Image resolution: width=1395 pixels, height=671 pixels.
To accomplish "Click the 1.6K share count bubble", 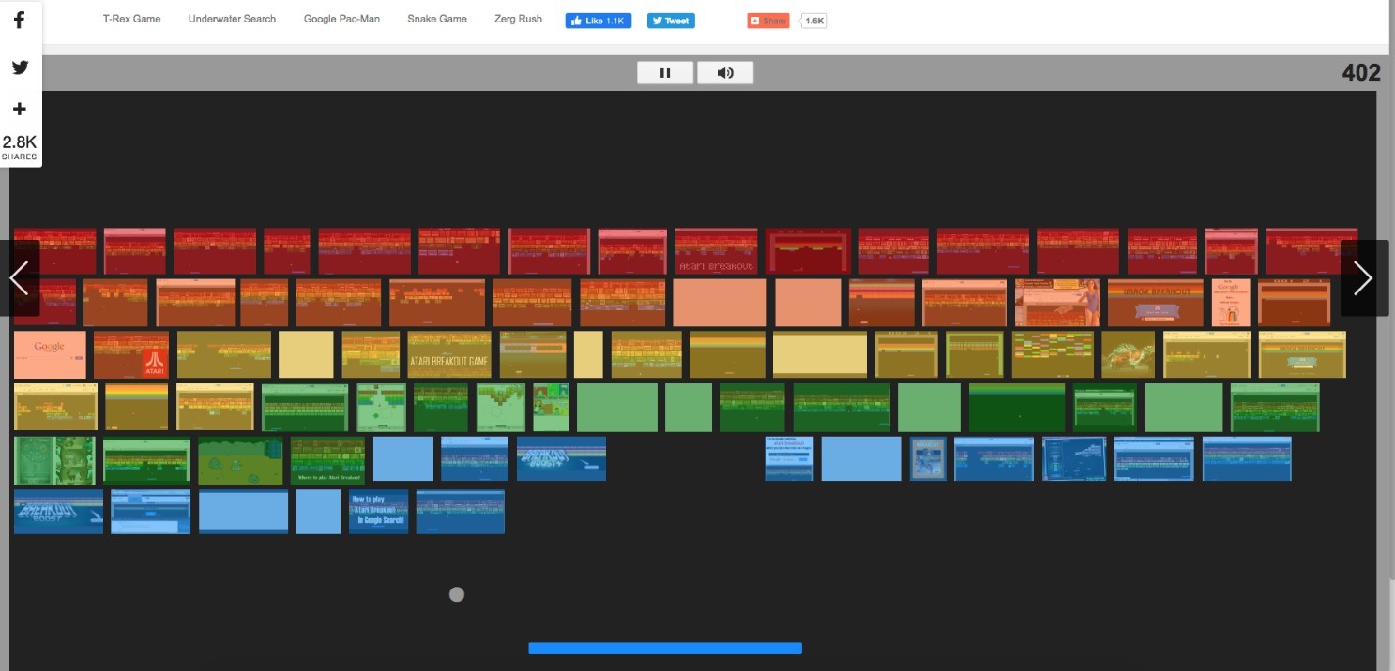I will (x=814, y=21).
